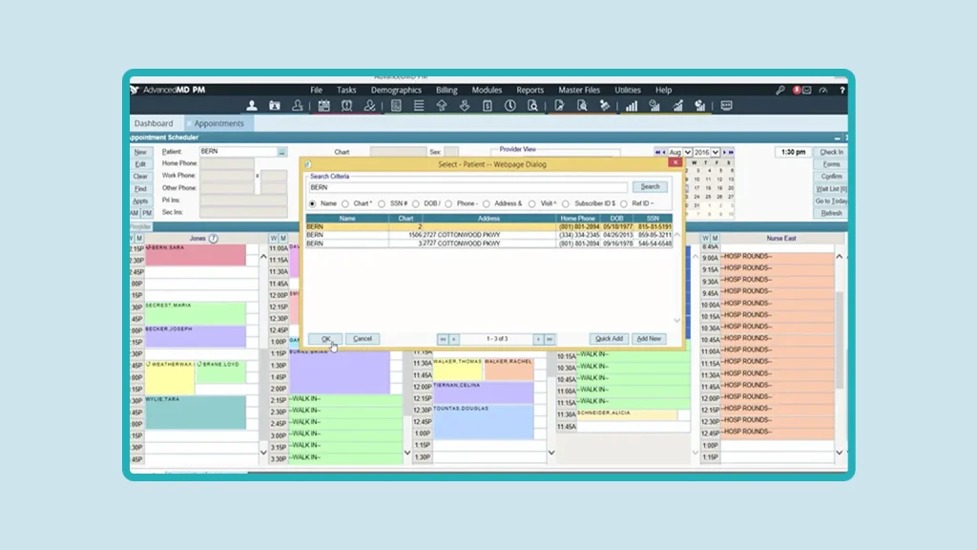Click the patient person icon in toolbar
Image resolution: width=977 pixels, height=550 pixels.
(252, 106)
